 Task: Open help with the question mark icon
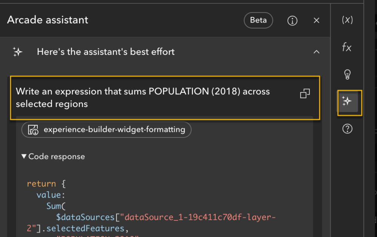coord(347,129)
